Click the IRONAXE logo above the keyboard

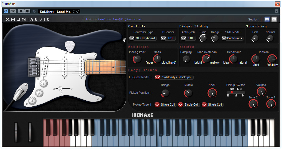click(143, 115)
